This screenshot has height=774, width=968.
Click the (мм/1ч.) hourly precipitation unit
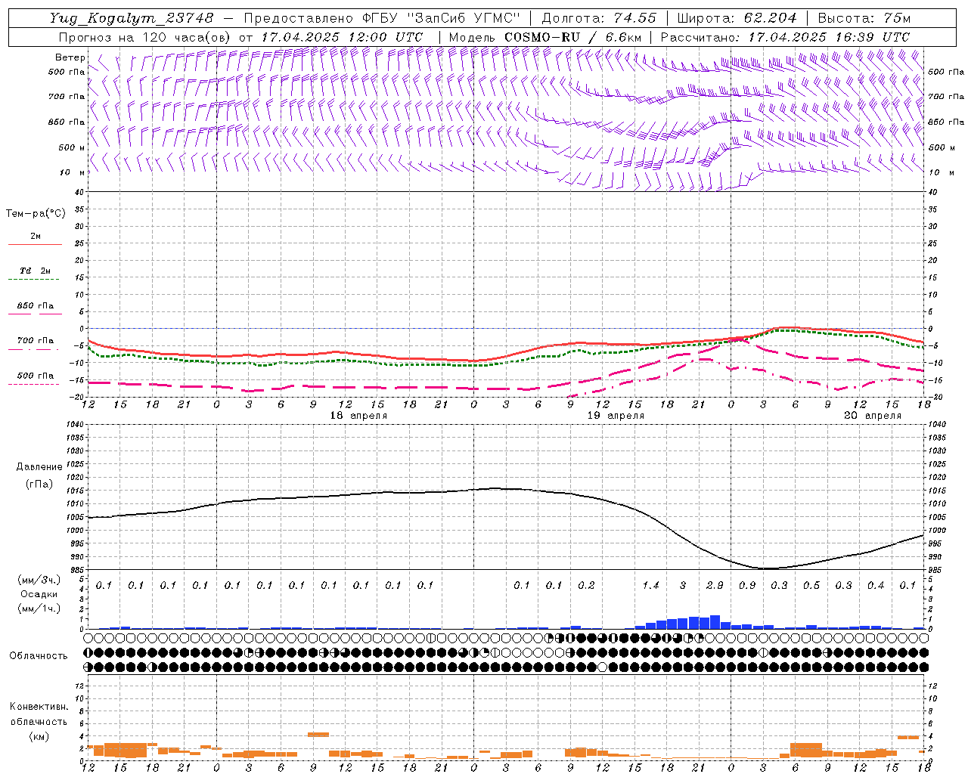pos(39,608)
